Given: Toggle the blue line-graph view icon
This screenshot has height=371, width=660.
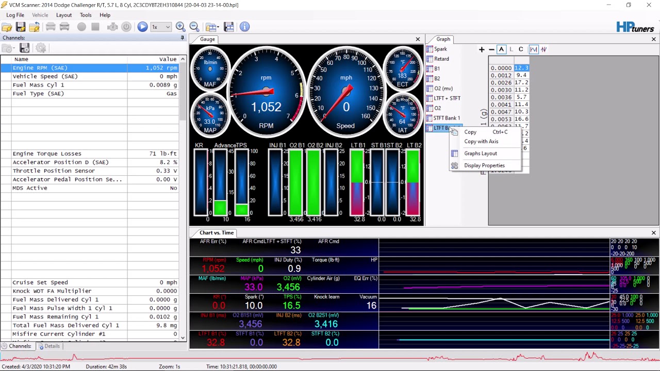Looking at the screenshot, I should click(534, 49).
